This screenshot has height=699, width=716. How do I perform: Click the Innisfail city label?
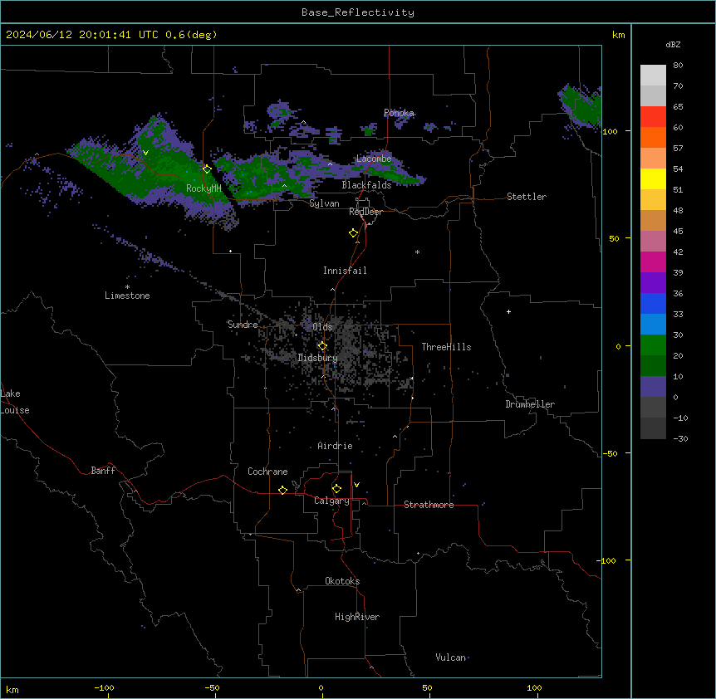pyautogui.click(x=345, y=271)
